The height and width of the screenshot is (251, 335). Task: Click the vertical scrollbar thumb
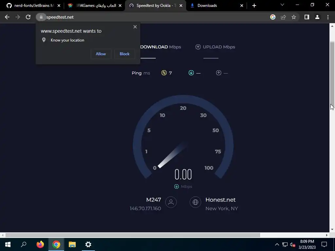click(332, 73)
